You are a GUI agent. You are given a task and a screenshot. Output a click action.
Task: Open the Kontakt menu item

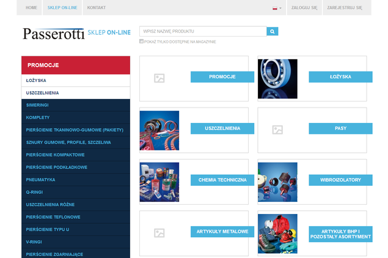click(97, 8)
